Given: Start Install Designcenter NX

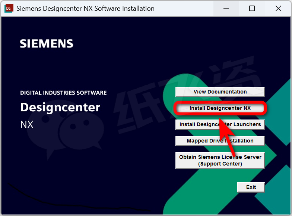Looking at the screenshot, I should coord(220,108).
